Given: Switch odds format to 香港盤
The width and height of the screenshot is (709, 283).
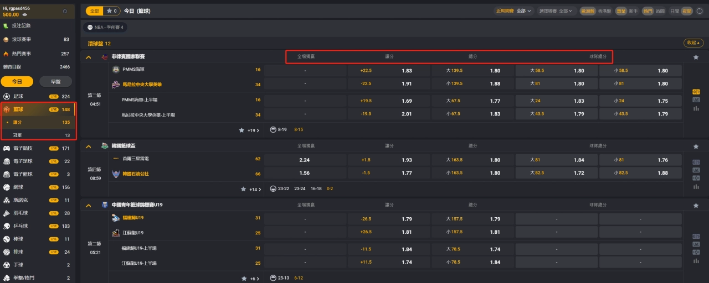Looking at the screenshot, I should coord(604,11).
